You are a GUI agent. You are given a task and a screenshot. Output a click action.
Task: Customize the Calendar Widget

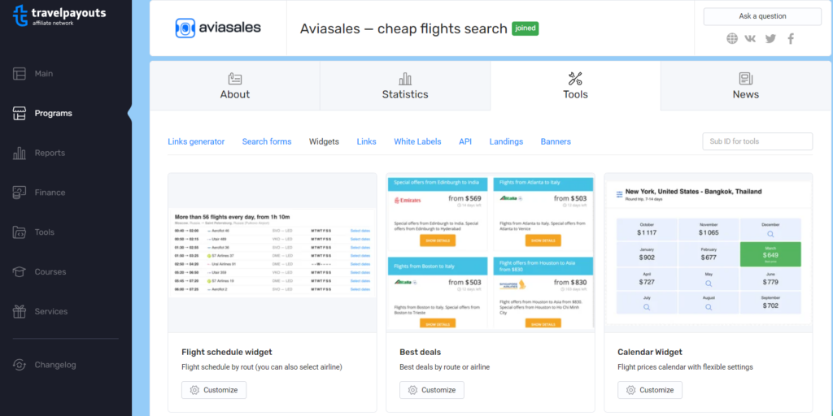coord(650,390)
